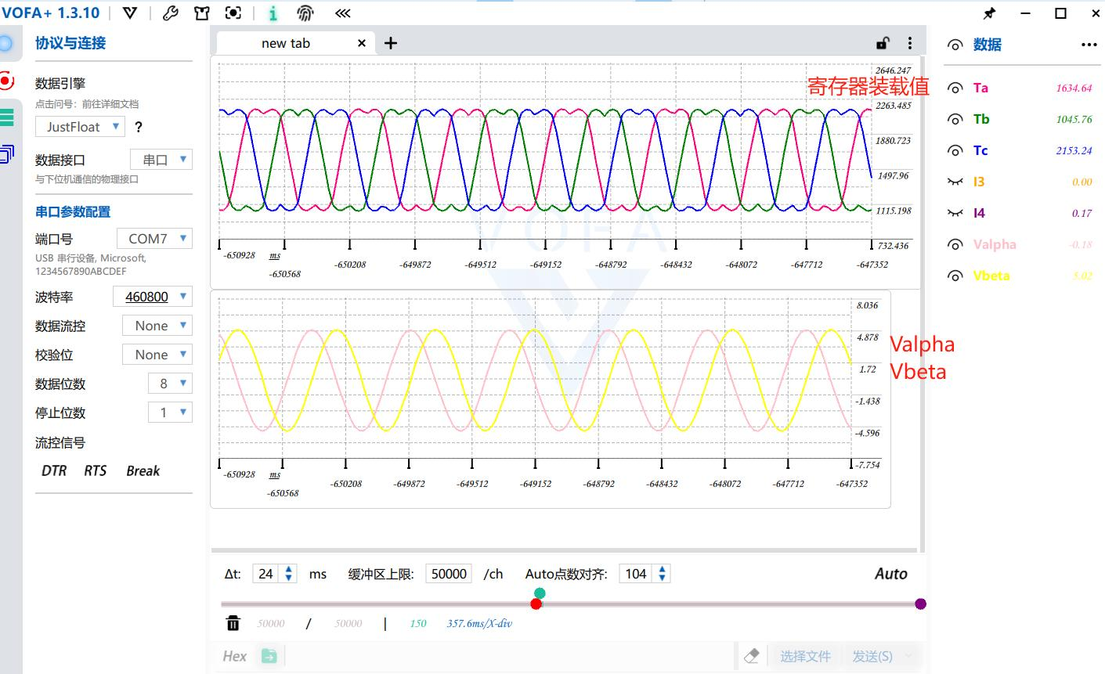Click the Ta label in data list

click(980, 88)
